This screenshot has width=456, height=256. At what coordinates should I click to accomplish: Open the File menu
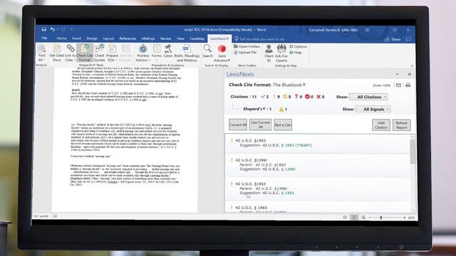pos(44,38)
